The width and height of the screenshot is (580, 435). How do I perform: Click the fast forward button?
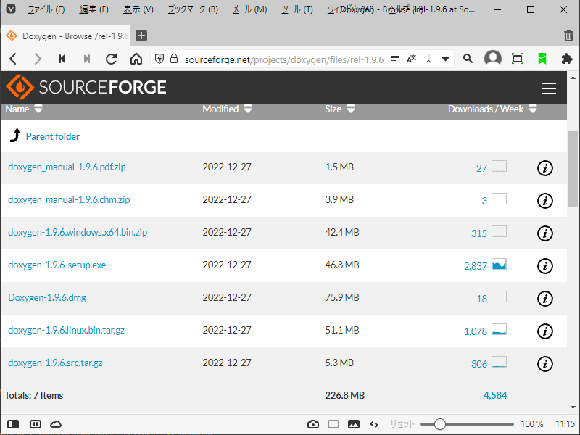86,59
